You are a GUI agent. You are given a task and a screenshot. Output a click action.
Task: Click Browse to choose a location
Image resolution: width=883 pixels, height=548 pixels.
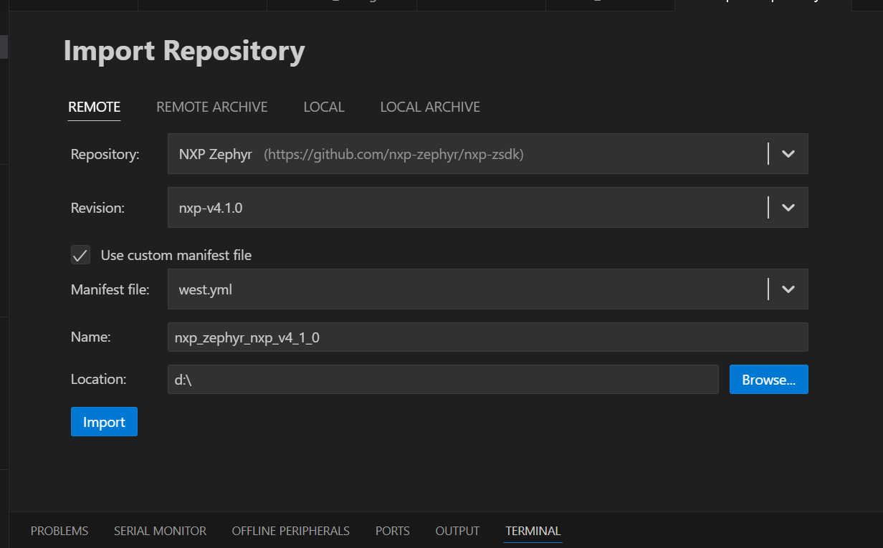tap(768, 379)
